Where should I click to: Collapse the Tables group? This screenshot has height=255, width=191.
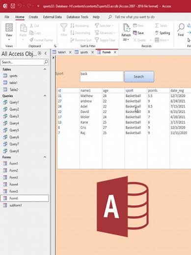45,69
